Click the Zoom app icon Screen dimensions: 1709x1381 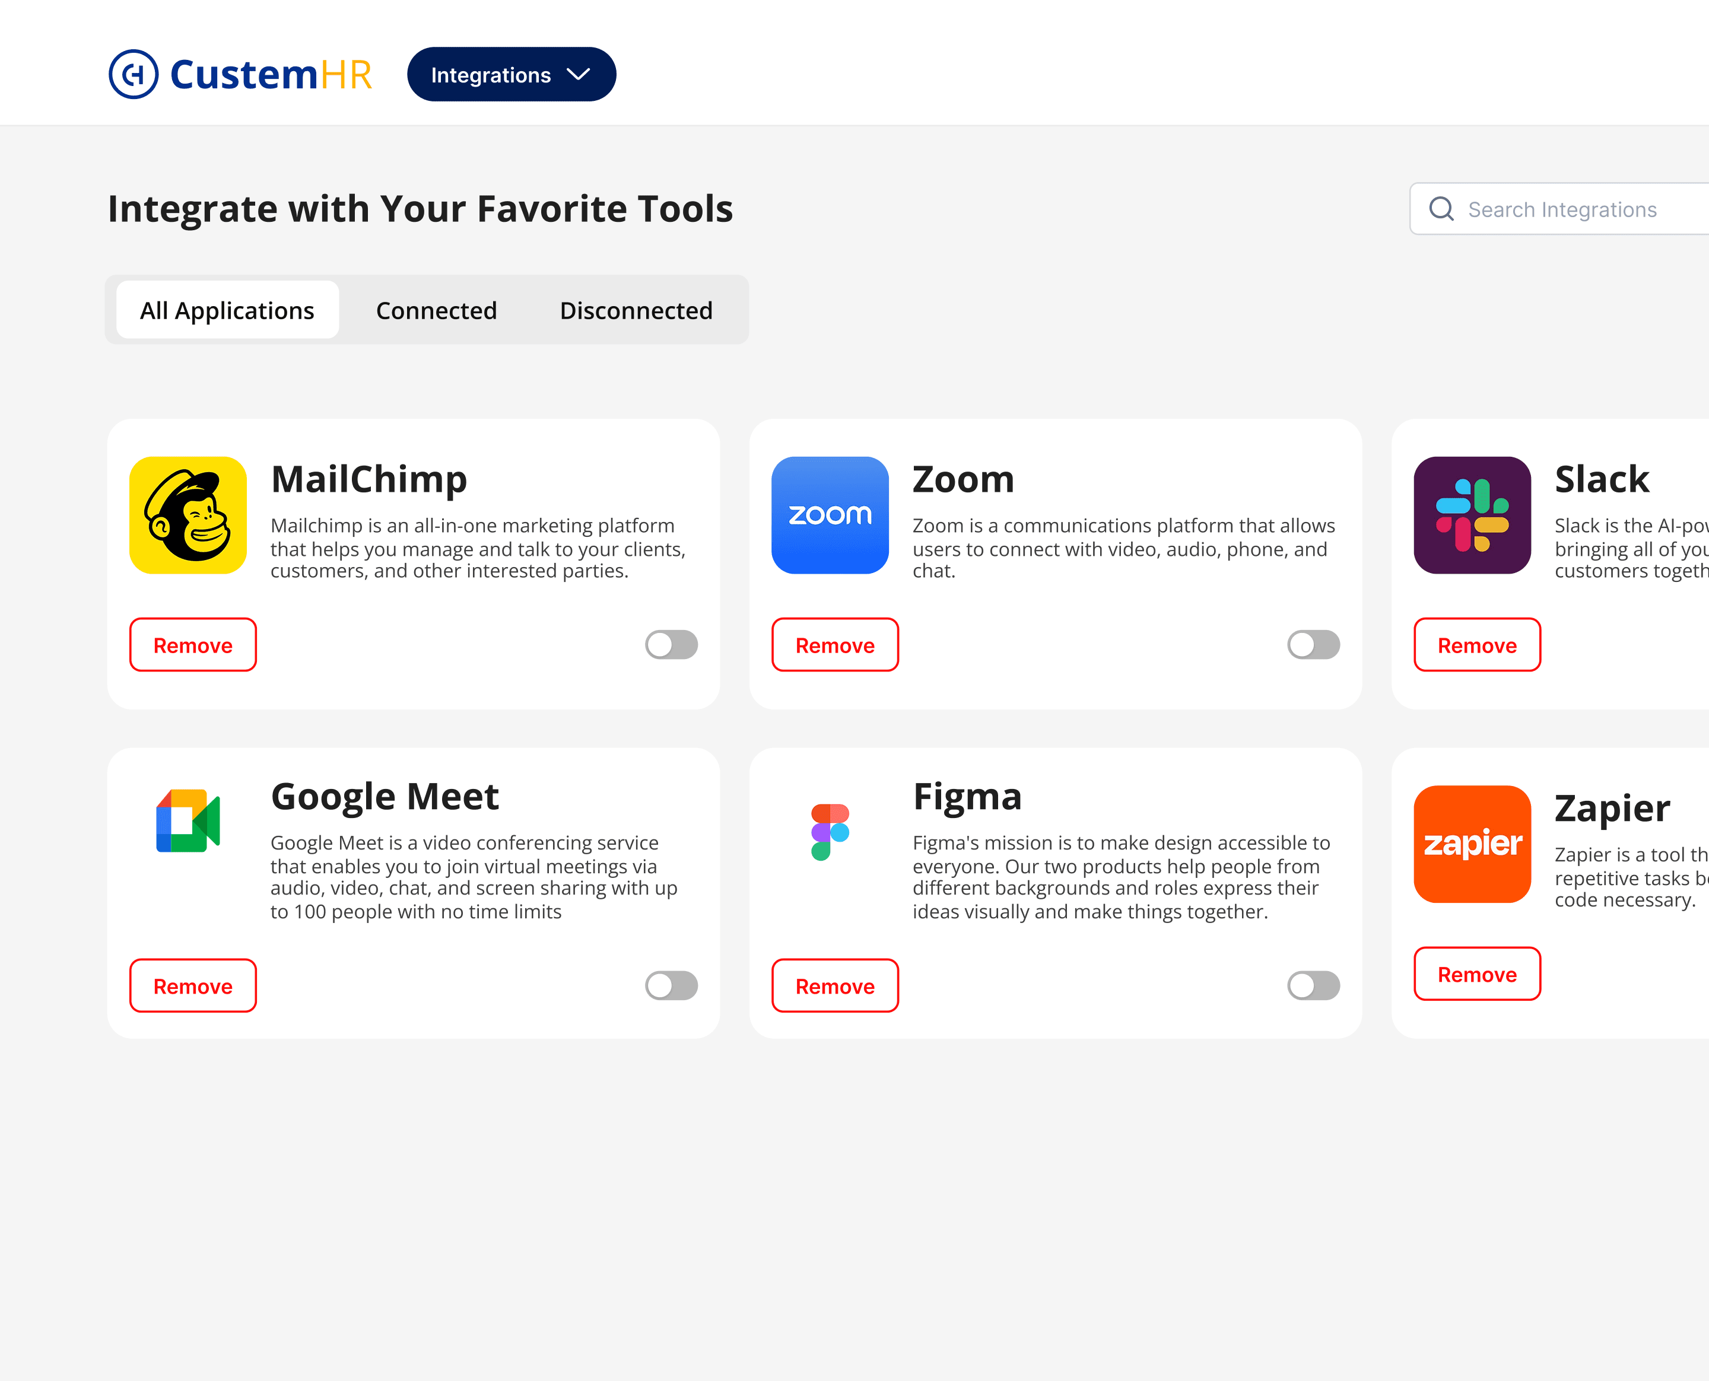[x=830, y=515]
